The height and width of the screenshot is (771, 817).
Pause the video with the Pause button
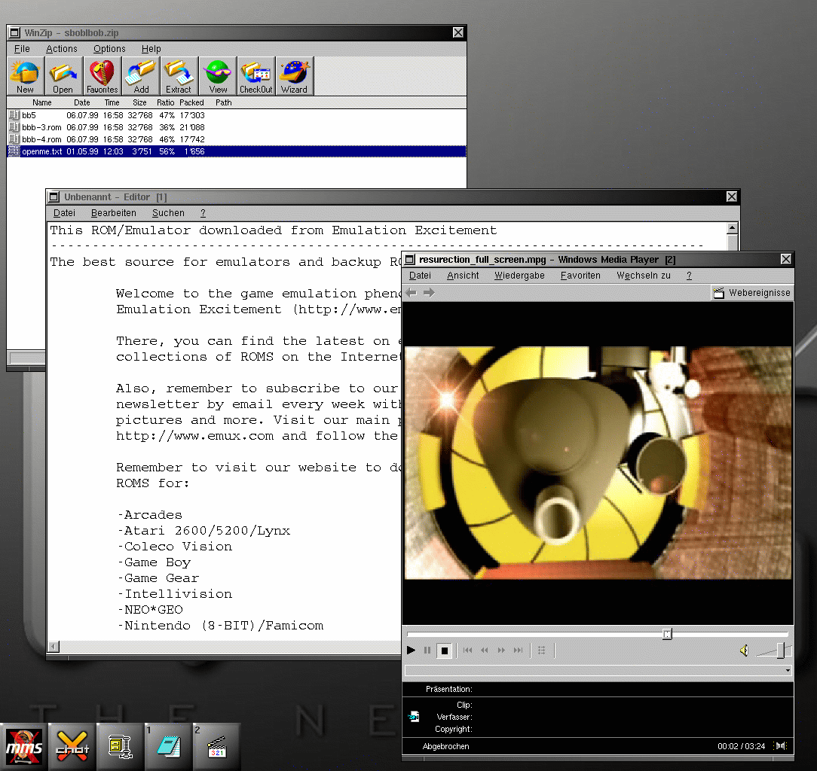coord(427,651)
